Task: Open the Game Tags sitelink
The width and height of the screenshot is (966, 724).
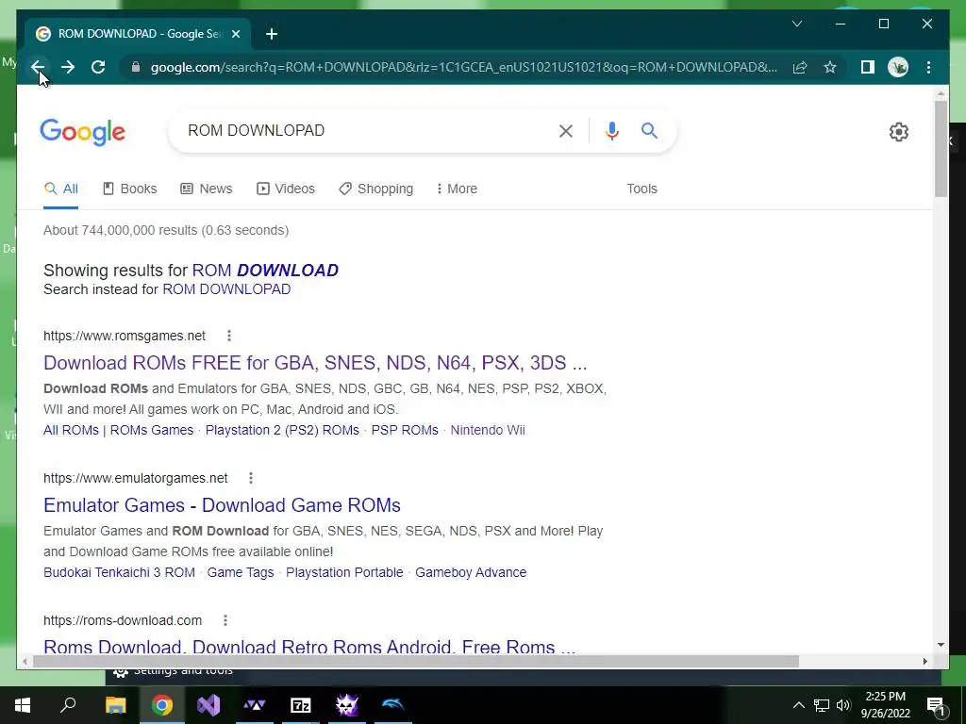Action: point(241,572)
